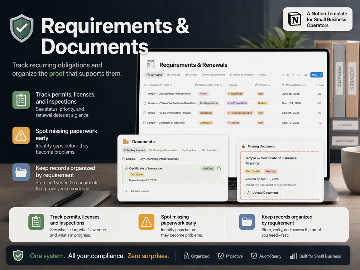This screenshot has height=270, width=360.
Task: Click the green clipboard checklist icon in left column
Action: point(21,100)
